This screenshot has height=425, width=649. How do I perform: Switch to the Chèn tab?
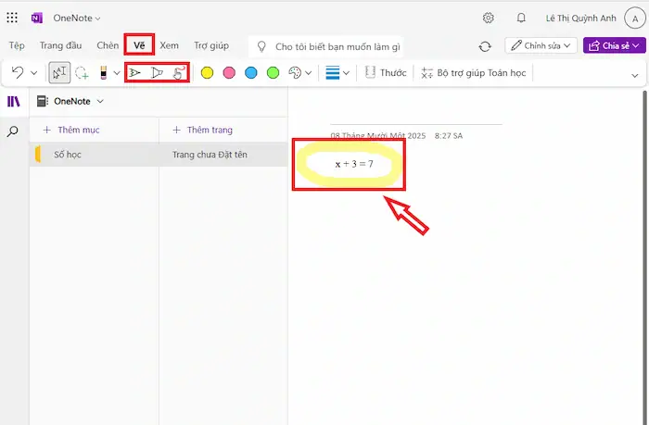point(108,45)
